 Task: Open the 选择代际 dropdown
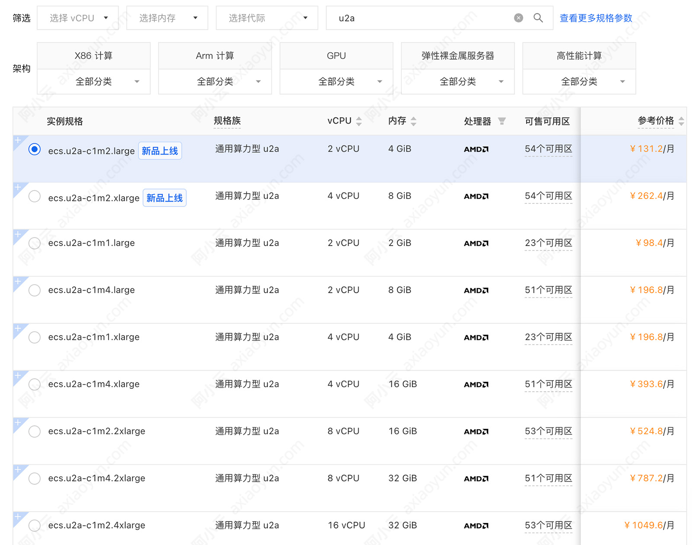click(x=267, y=18)
